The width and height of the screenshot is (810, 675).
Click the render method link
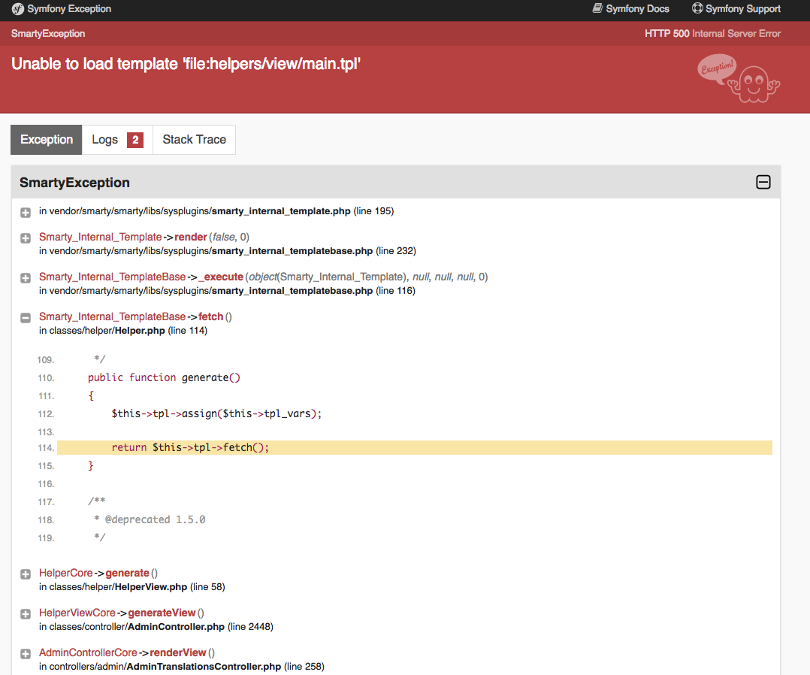pyautogui.click(x=190, y=236)
